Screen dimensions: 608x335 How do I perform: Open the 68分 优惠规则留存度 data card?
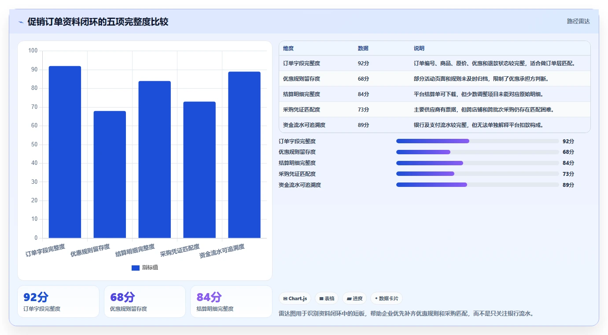click(145, 301)
